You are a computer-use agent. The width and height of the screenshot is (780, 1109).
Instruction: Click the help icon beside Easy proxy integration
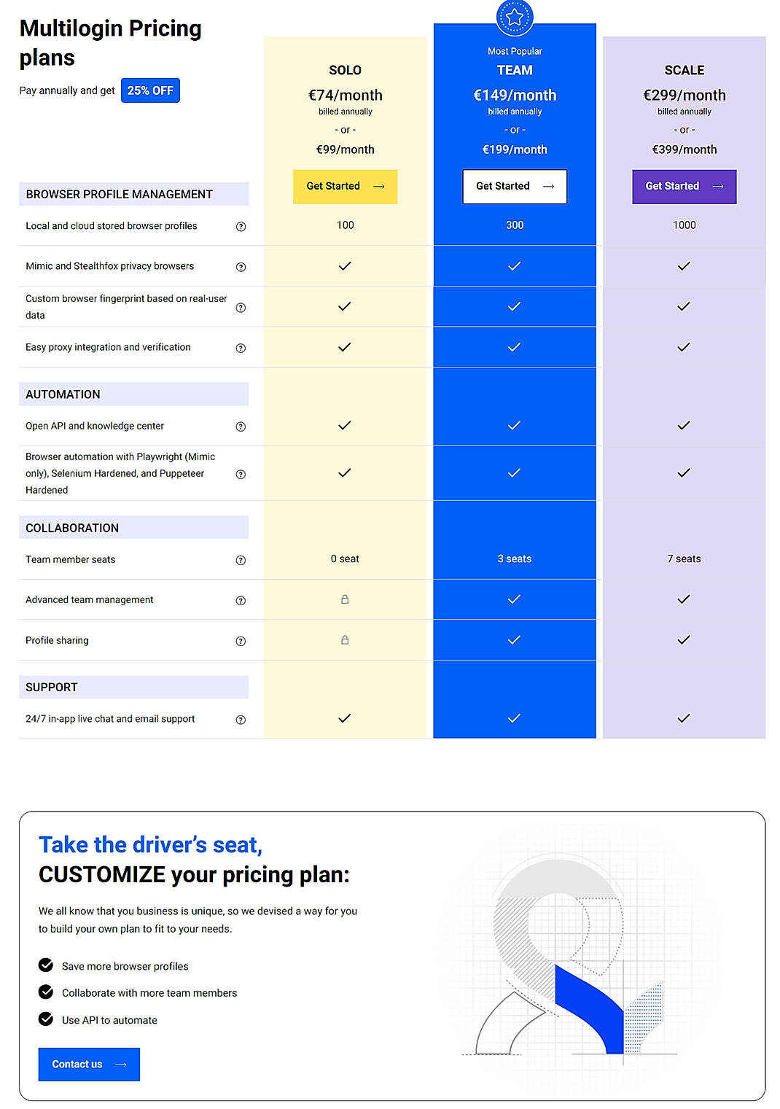click(241, 348)
